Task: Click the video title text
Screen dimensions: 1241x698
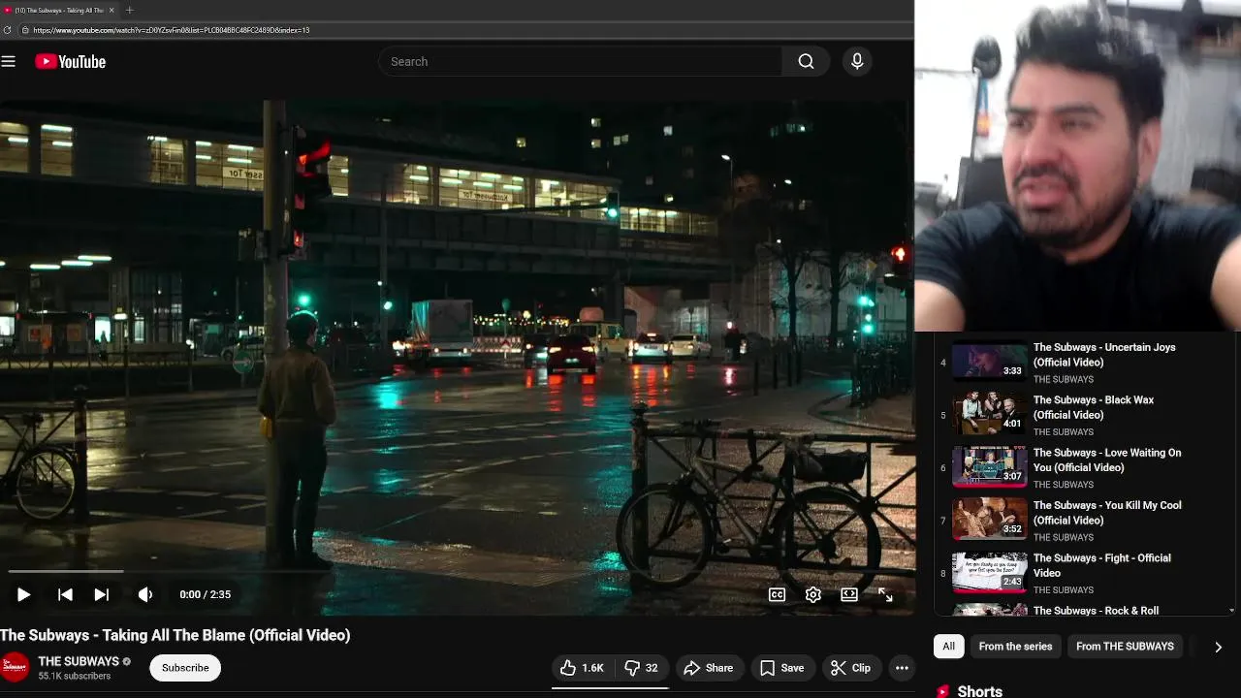Action: [175, 635]
